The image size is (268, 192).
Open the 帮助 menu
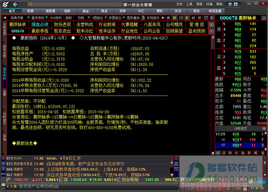[219, 4]
